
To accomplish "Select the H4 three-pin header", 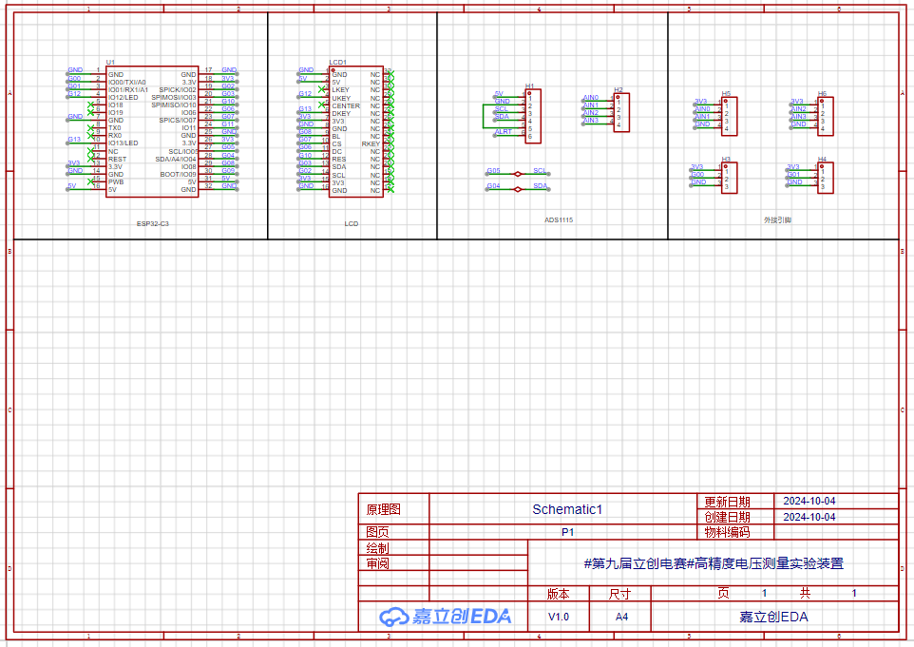I will 826,176.
